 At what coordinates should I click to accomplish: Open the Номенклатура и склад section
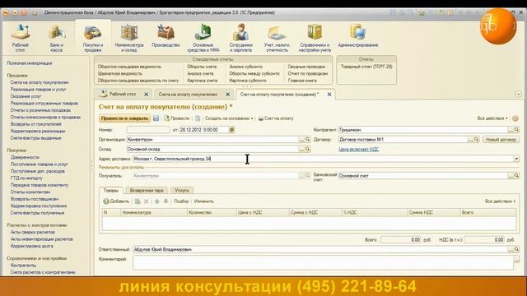tap(129, 38)
